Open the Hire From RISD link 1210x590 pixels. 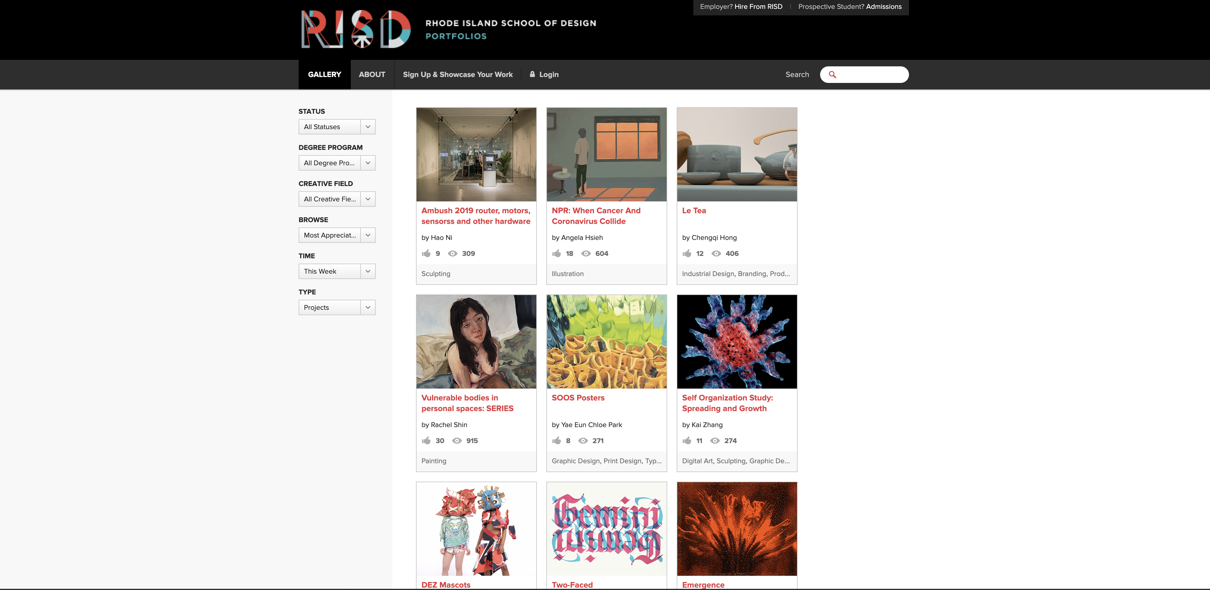click(758, 7)
